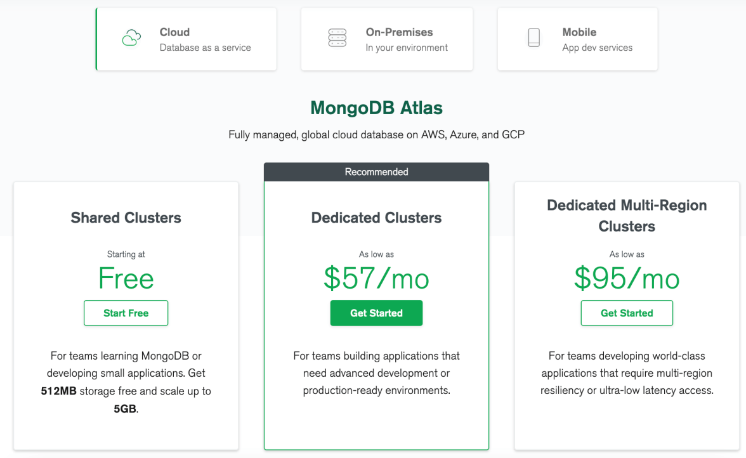Select the On-Premises tab title
This screenshot has height=458, width=746.
[399, 32]
